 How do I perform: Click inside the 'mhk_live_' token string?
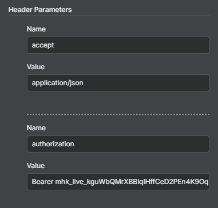point(132,182)
